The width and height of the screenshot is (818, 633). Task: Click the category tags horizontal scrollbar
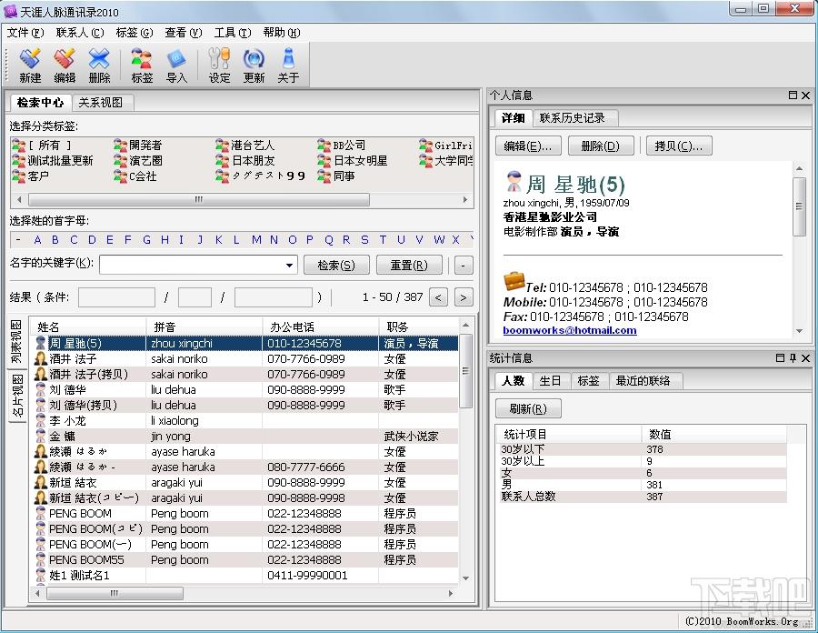[x=199, y=200]
